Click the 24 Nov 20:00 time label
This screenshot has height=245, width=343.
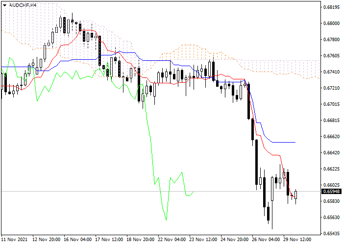pos(235,240)
